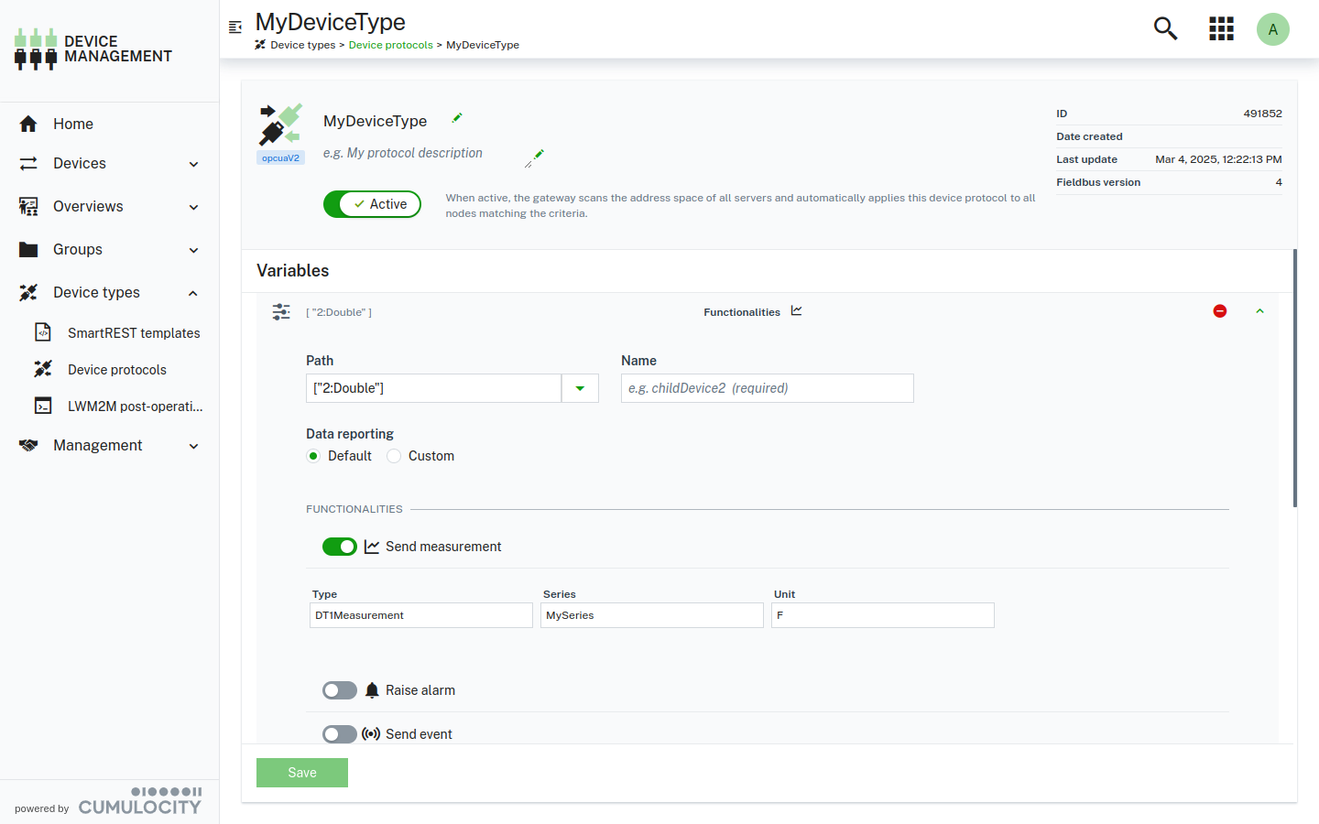The width and height of the screenshot is (1319, 824).
Task: Collapse the 2:Double variable section
Action: coord(1259,311)
